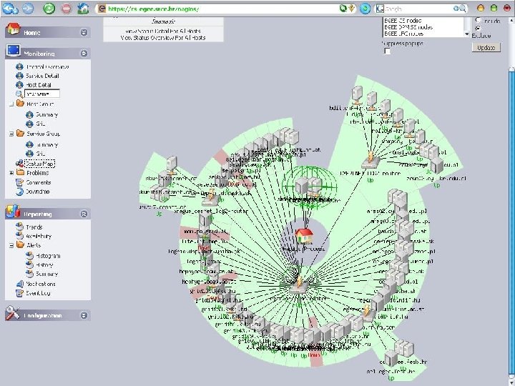Viewport: 515px width, 386px height.
Task: Click the red house Home panel icon
Action: coord(13,29)
